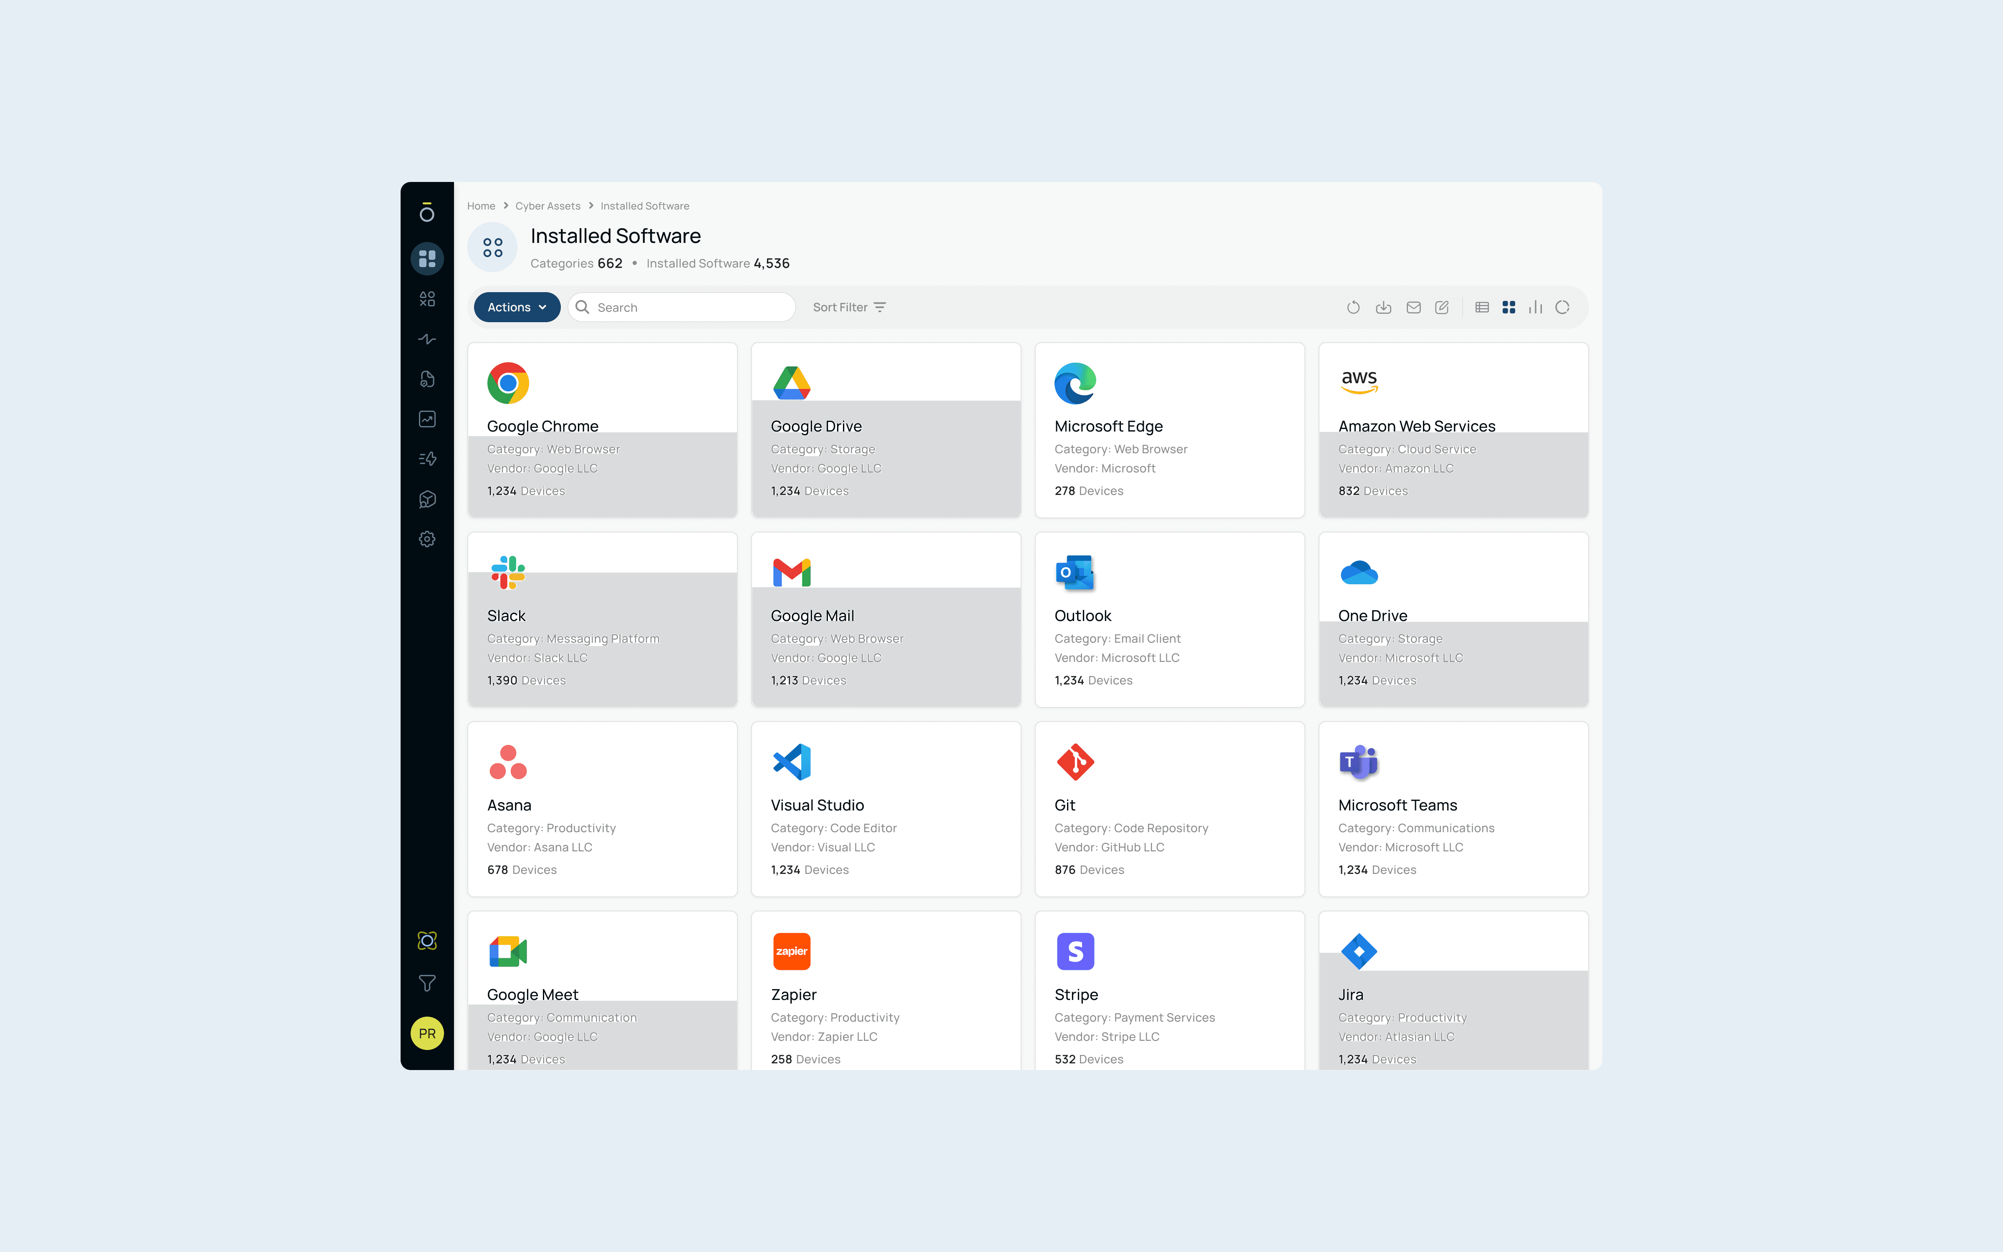This screenshot has width=2003, height=1252.
Task: Click the Asana logo
Action: (508, 762)
